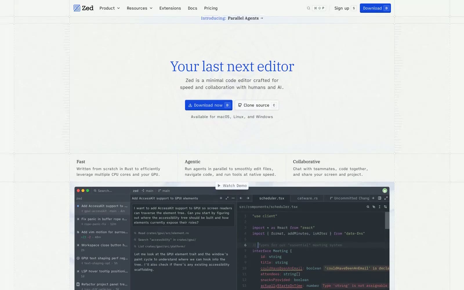The height and width of the screenshot is (290, 464).
Task: Open the Pricing page
Action: click(211, 8)
